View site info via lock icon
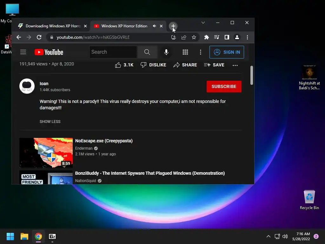 tap(52, 37)
